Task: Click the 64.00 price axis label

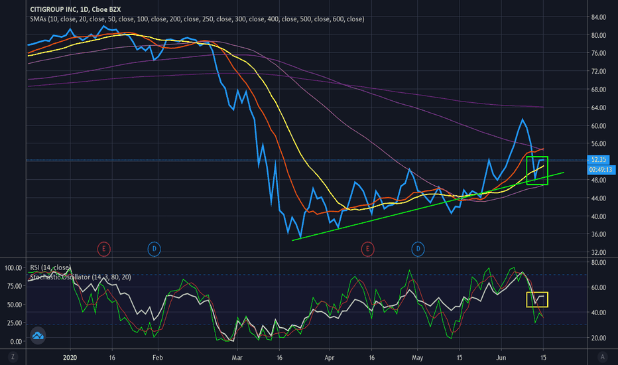Action: [598, 108]
